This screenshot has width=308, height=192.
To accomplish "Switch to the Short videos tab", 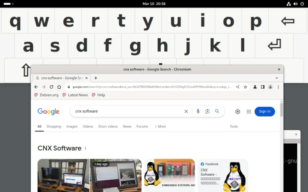I will [108, 126].
